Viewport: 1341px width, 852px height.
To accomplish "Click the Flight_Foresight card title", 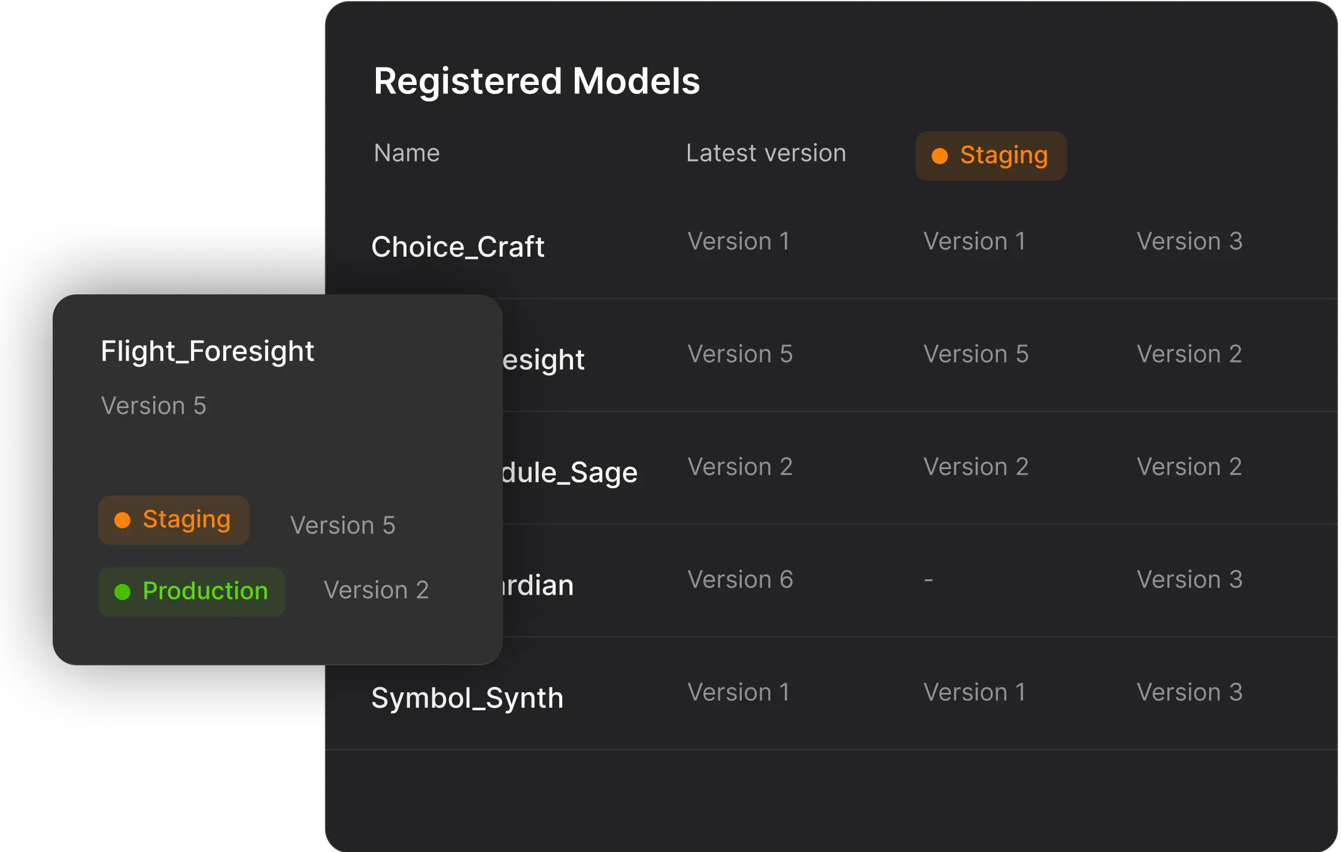I will [207, 351].
